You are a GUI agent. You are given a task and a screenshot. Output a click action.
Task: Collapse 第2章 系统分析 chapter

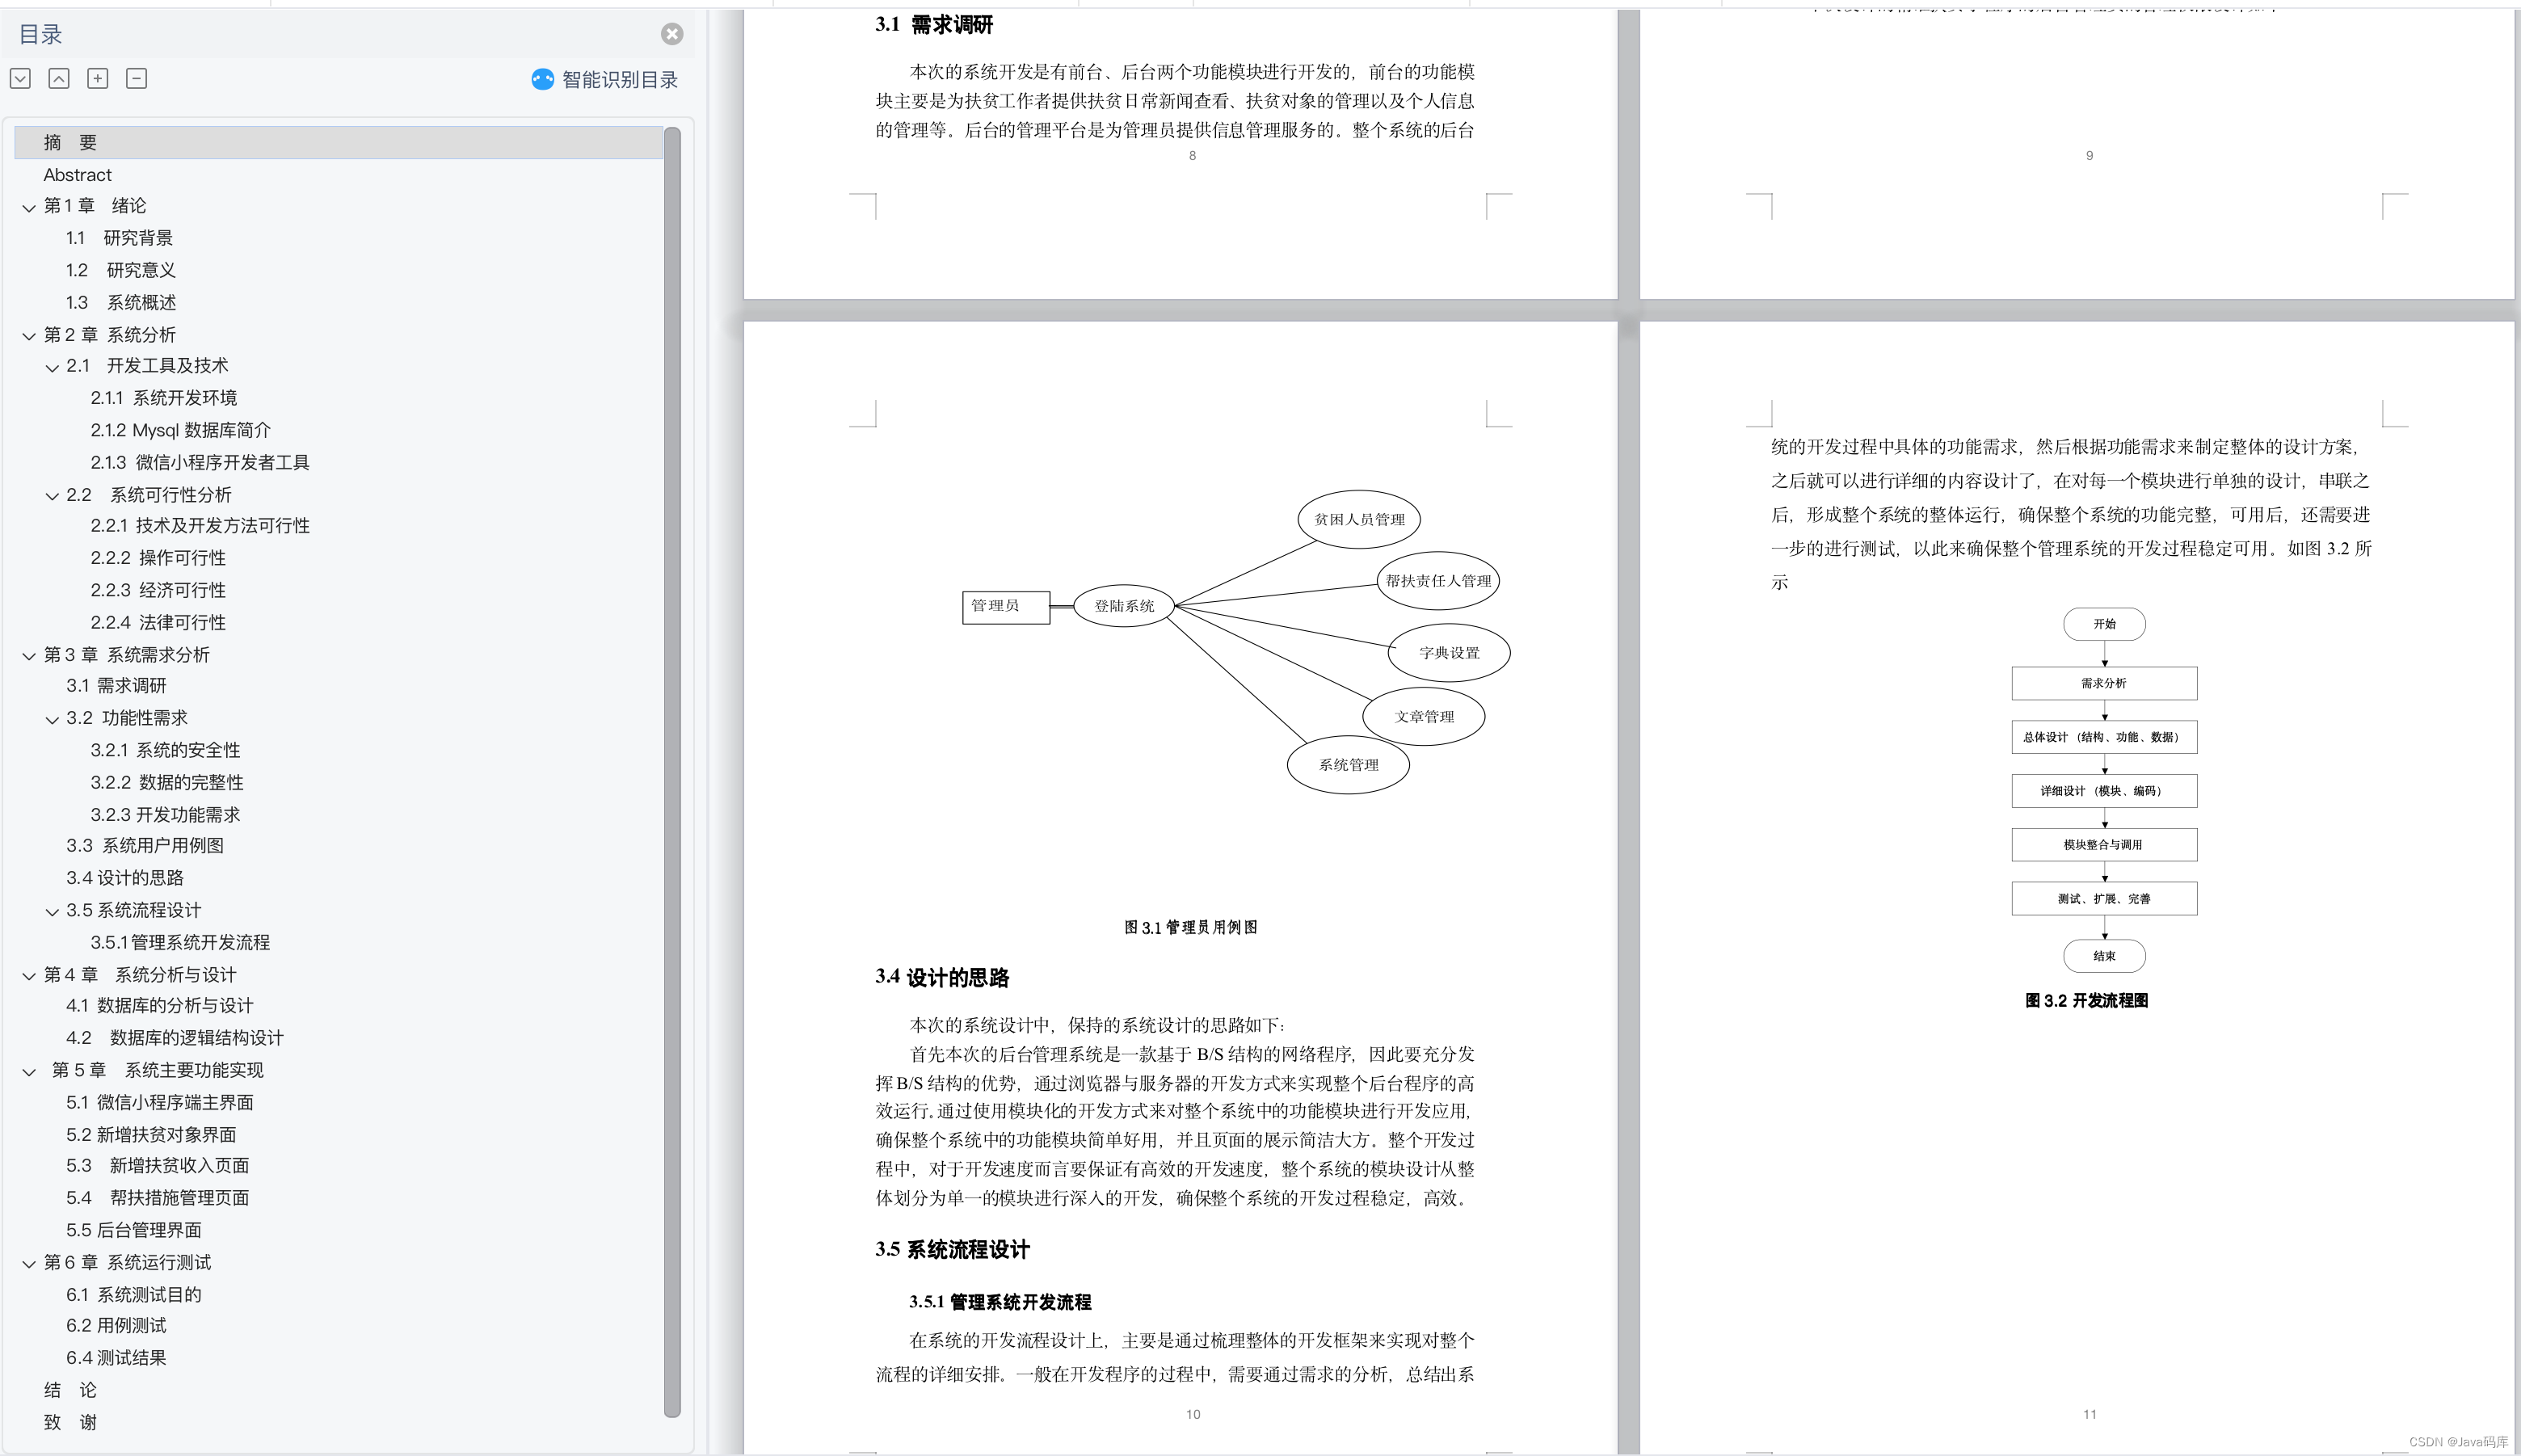coord(29,335)
